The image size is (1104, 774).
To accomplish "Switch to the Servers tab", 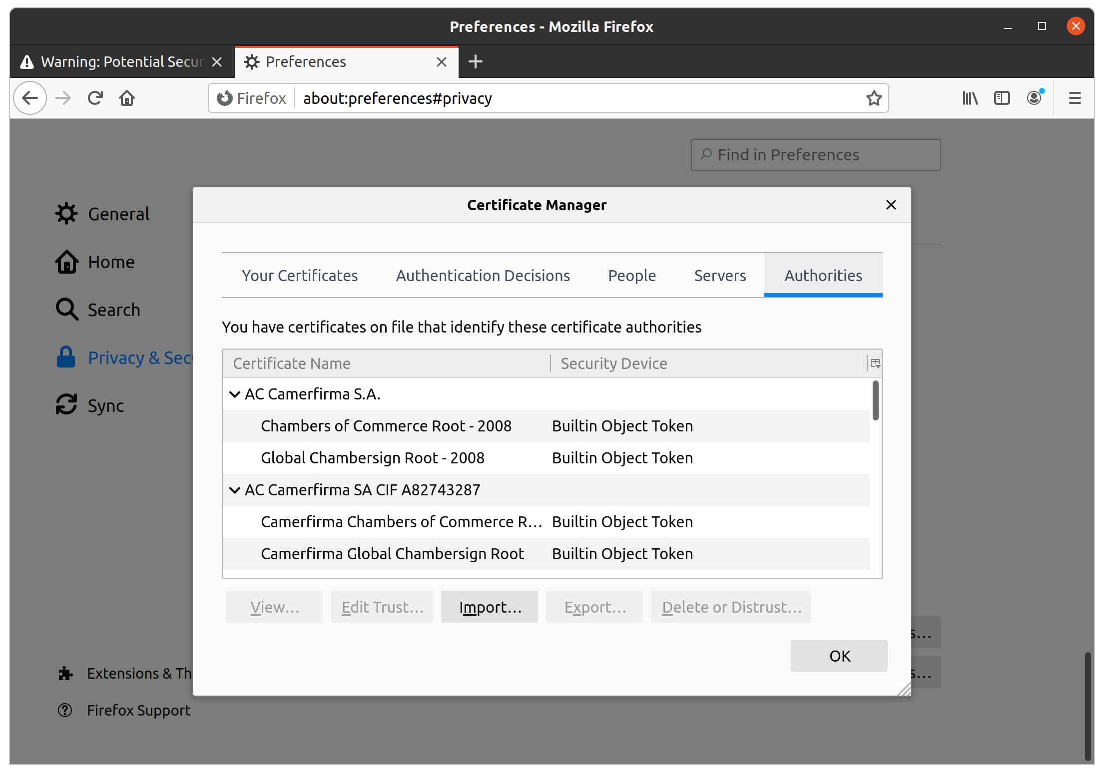I will tap(720, 276).
